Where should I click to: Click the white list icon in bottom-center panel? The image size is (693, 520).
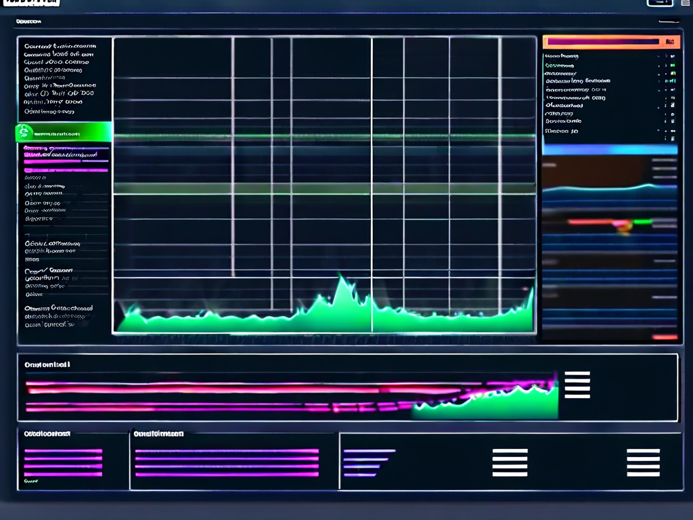click(510, 463)
